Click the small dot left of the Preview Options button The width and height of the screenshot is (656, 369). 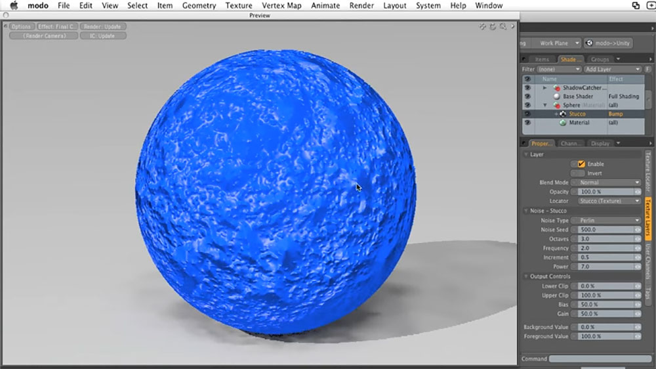point(5,26)
